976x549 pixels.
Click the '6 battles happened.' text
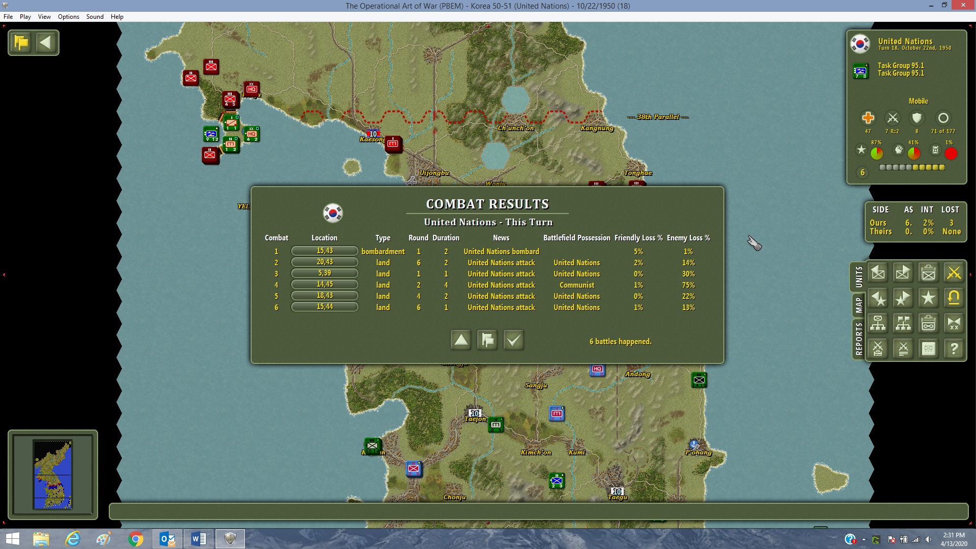(x=620, y=342)
